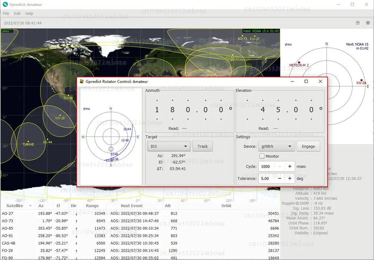Sort by the Range column header
The width and height of the screenshot is (374, 260).
92,206
